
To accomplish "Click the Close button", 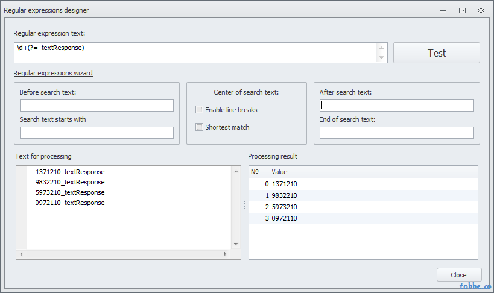I will coord(458,275).
